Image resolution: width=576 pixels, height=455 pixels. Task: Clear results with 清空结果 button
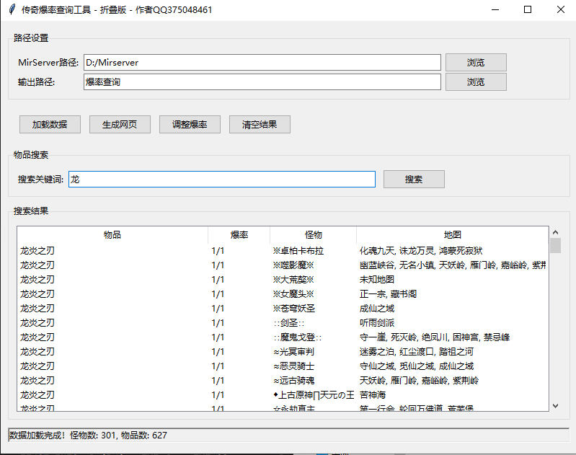[260, 124]
